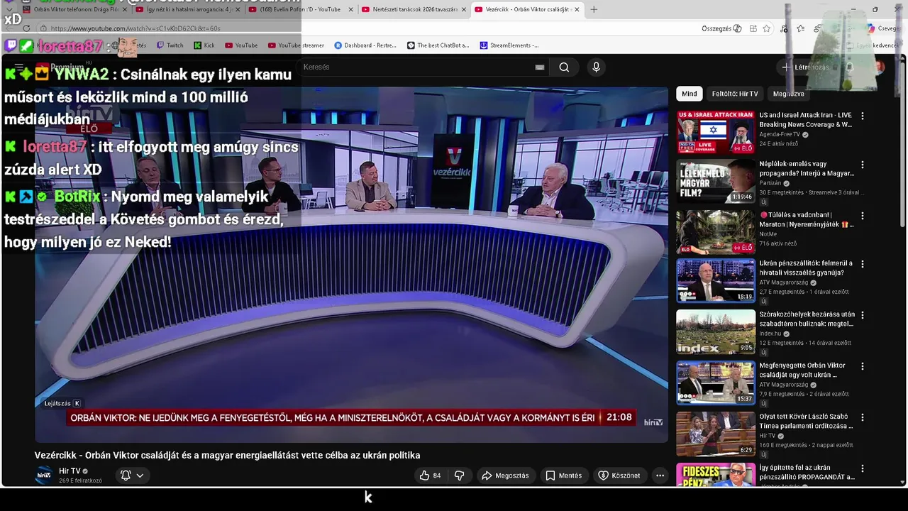Click the browser address bar URL
This screenshot has width=908, height=511.
click(x=135, y=28)
